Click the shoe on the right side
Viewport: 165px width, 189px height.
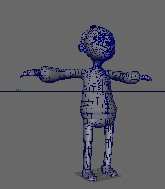point(109,171)
